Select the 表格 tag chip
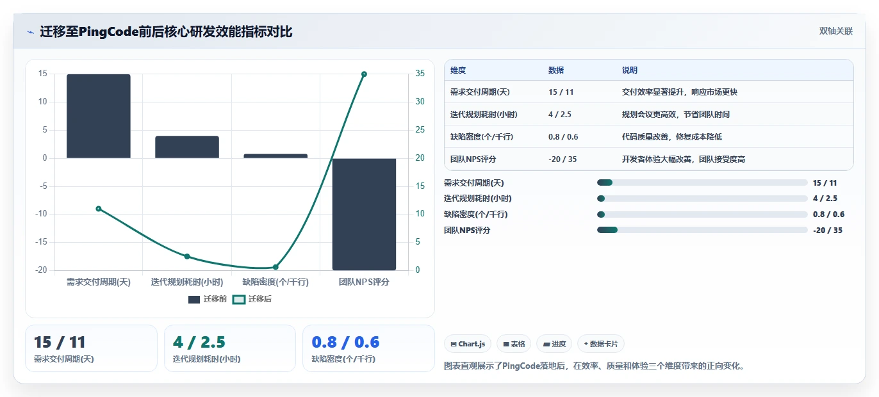 pyautogui.click(x=514, y=344)
